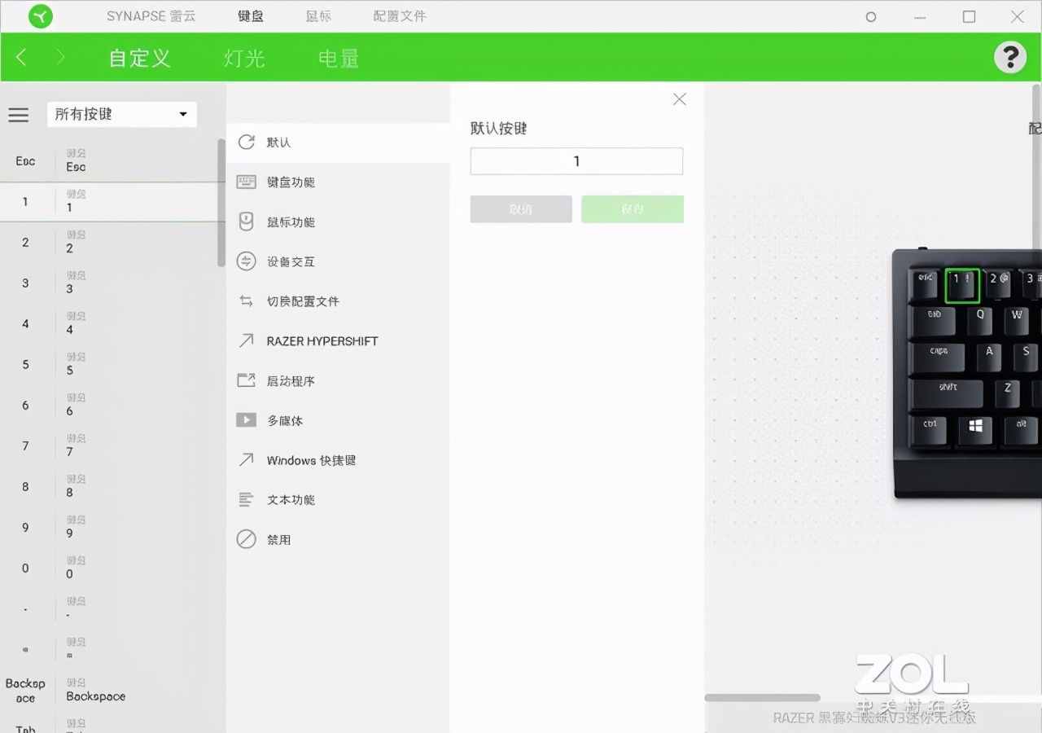The image size is (1042, 733).
Task: Go forward with the right arrow
Action: coord(60,57)
